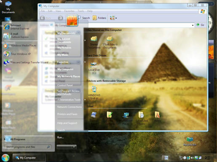Open the Favorites menu in menu bar

click(x=69, y=11)
